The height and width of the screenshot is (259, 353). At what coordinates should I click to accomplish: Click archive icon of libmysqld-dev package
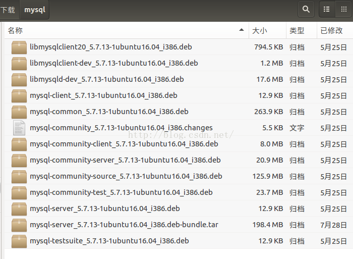pyautogui.click(x=19, y=80)
